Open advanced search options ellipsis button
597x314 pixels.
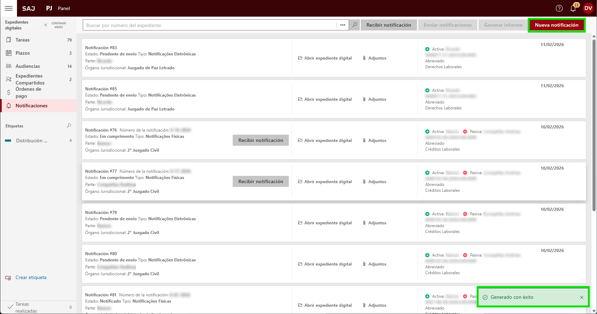tap(342, 25)
